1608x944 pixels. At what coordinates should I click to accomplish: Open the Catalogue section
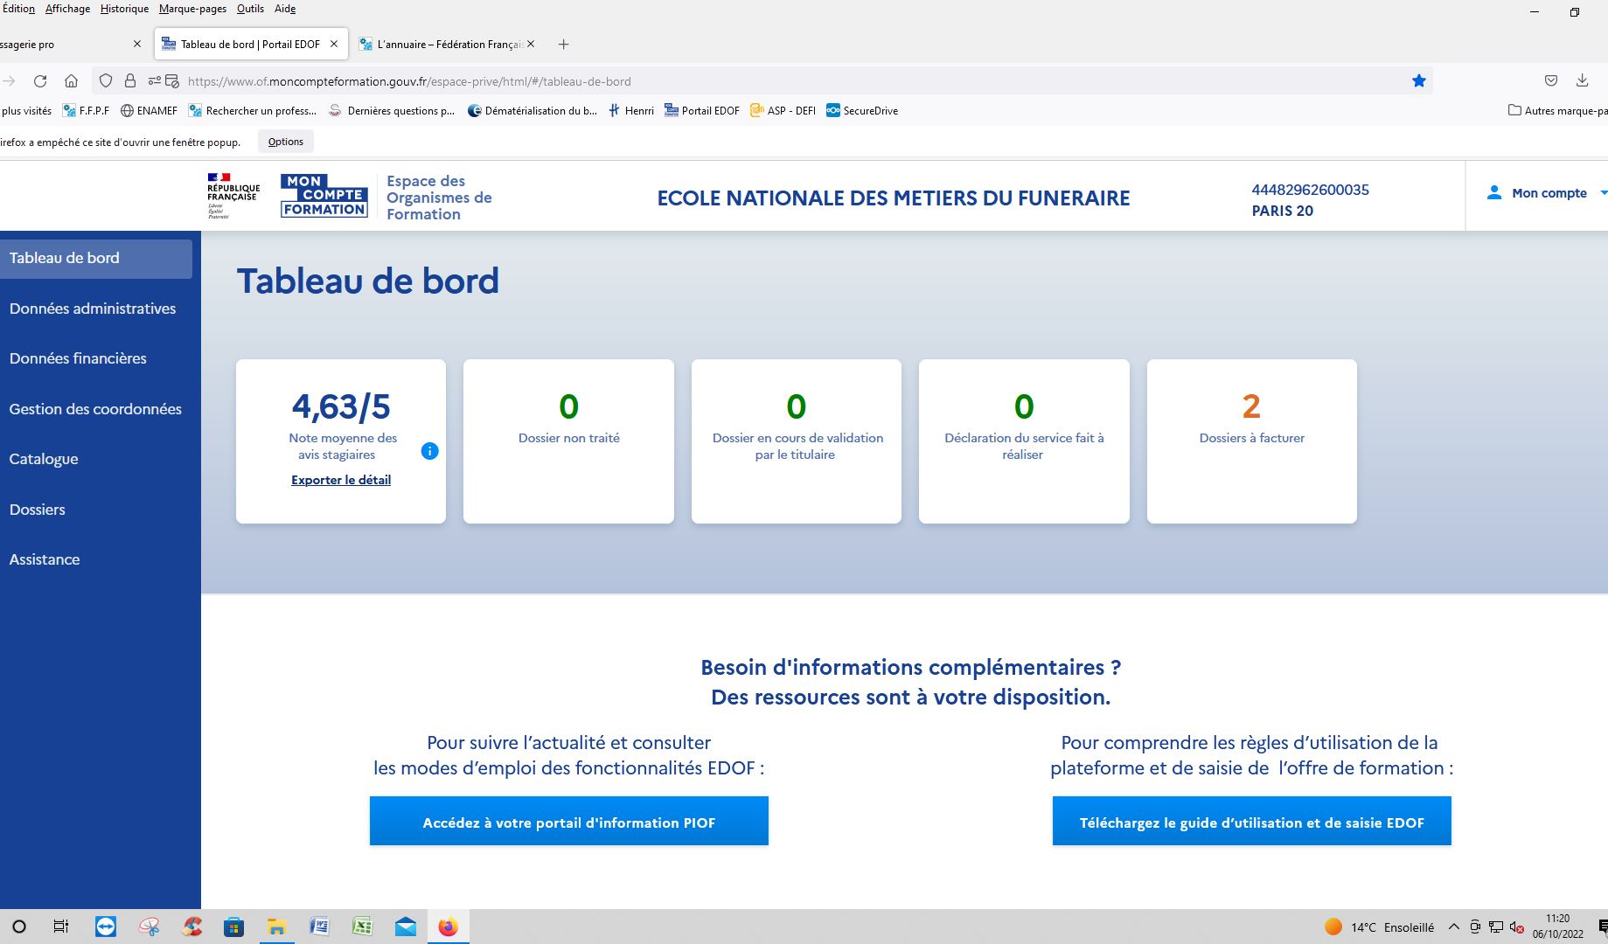pyautogui.click(x=44, y=459)
